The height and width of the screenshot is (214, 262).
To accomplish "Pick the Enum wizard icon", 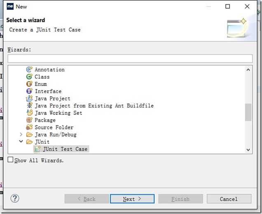I will tap(29, 84).
